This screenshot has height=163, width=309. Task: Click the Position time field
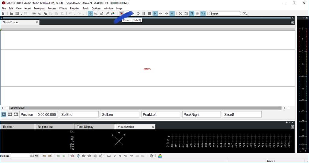pos(38,114)
